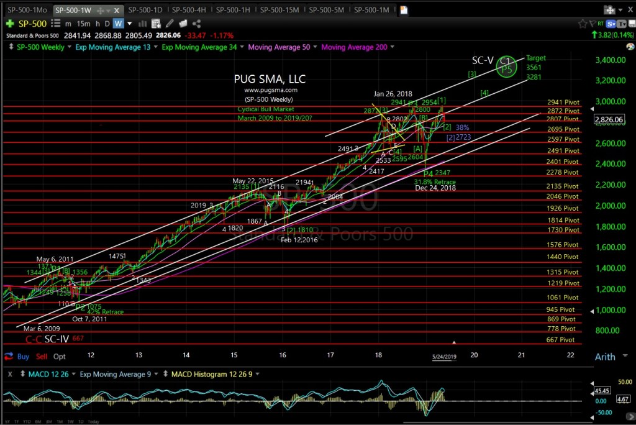636x425 pixels.
Task: Select the daily 'D' timeframe
Action: pos(107,24)
